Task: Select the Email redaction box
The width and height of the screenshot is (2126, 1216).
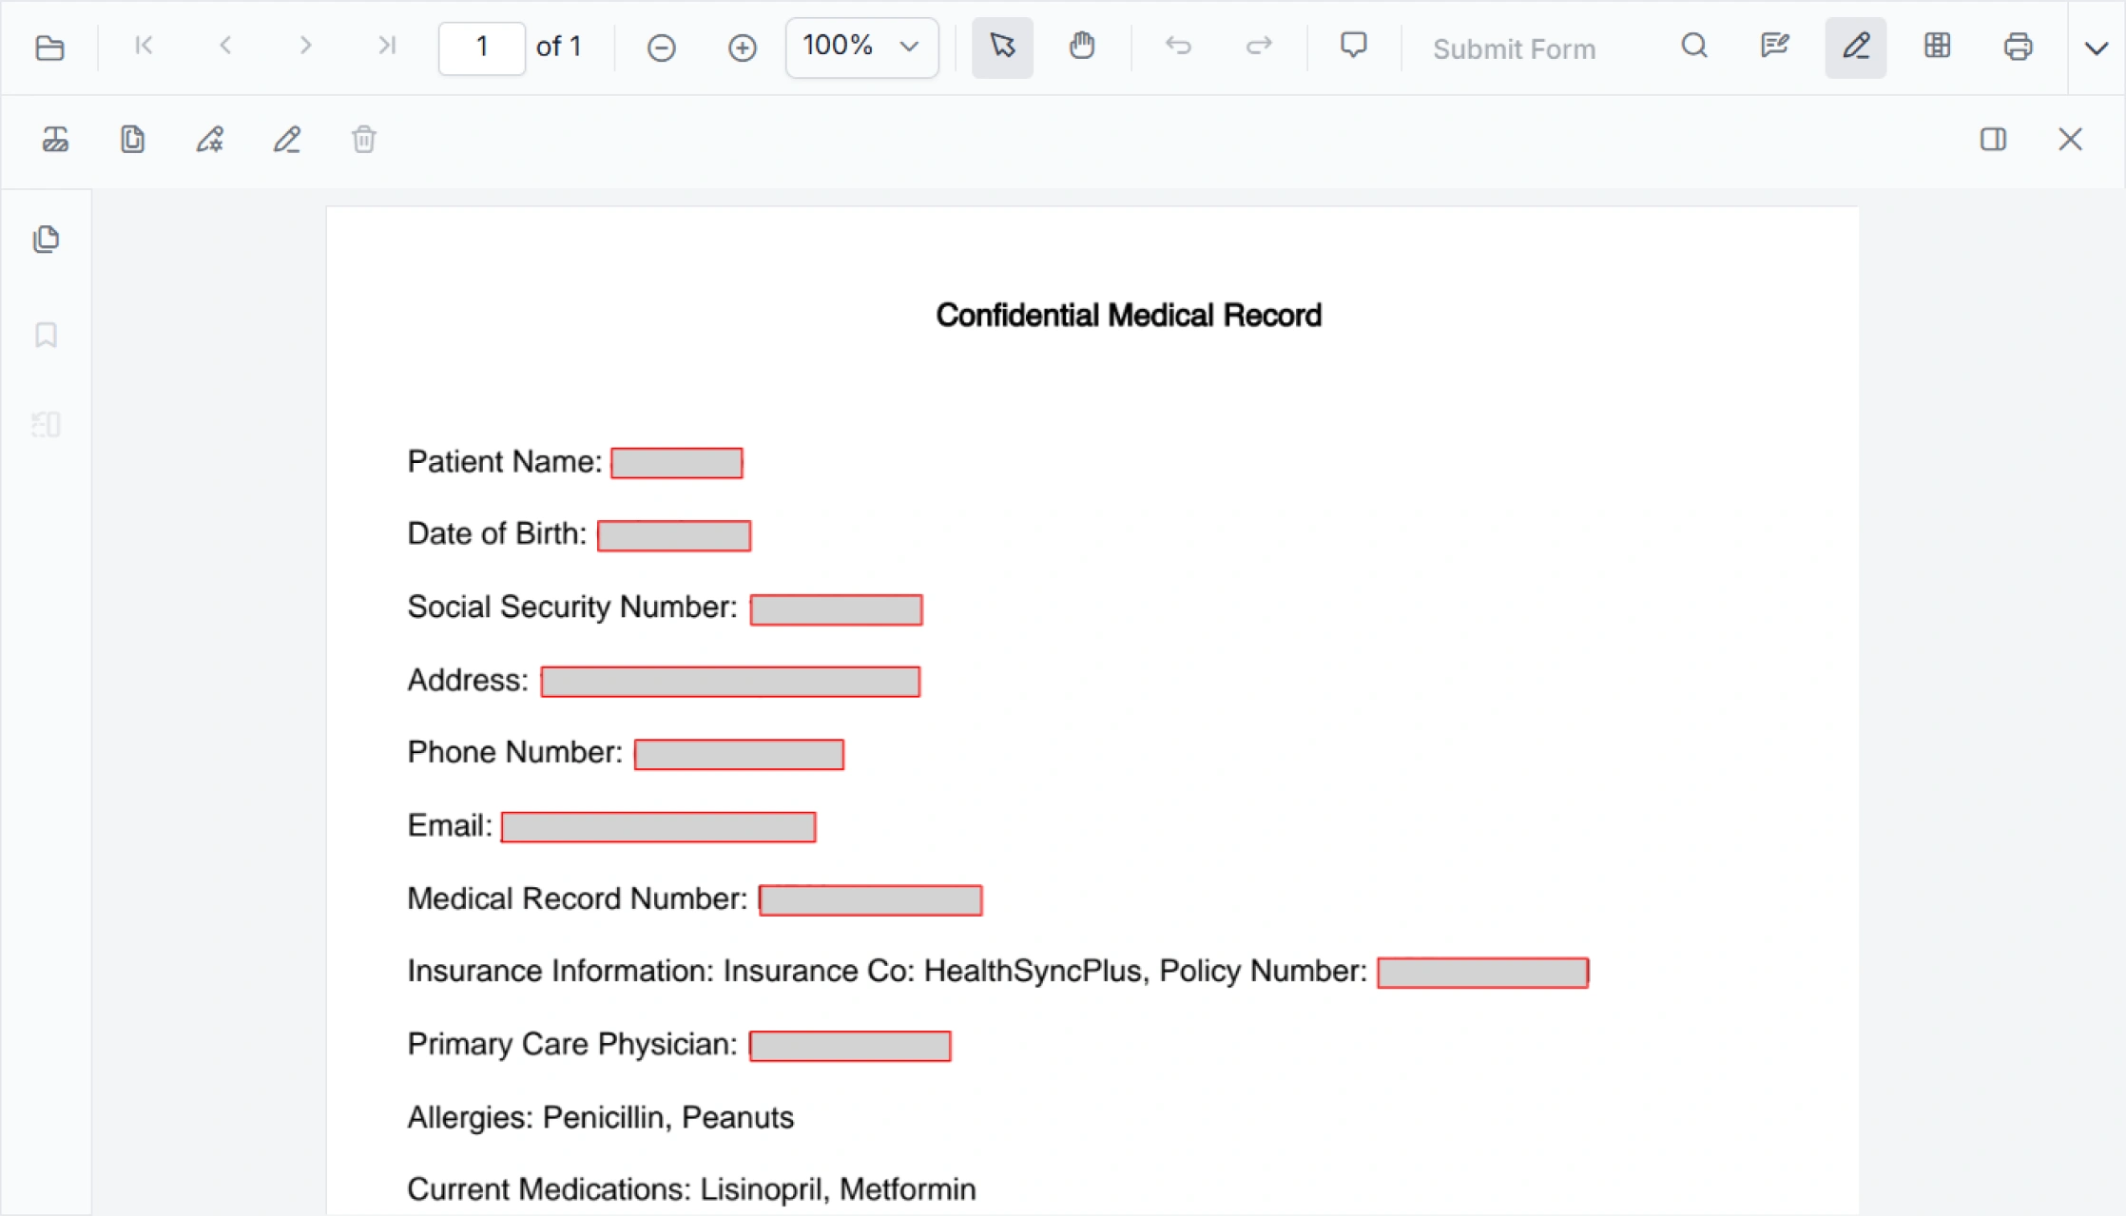Action: pyautogui.click(x=658, y=827)
